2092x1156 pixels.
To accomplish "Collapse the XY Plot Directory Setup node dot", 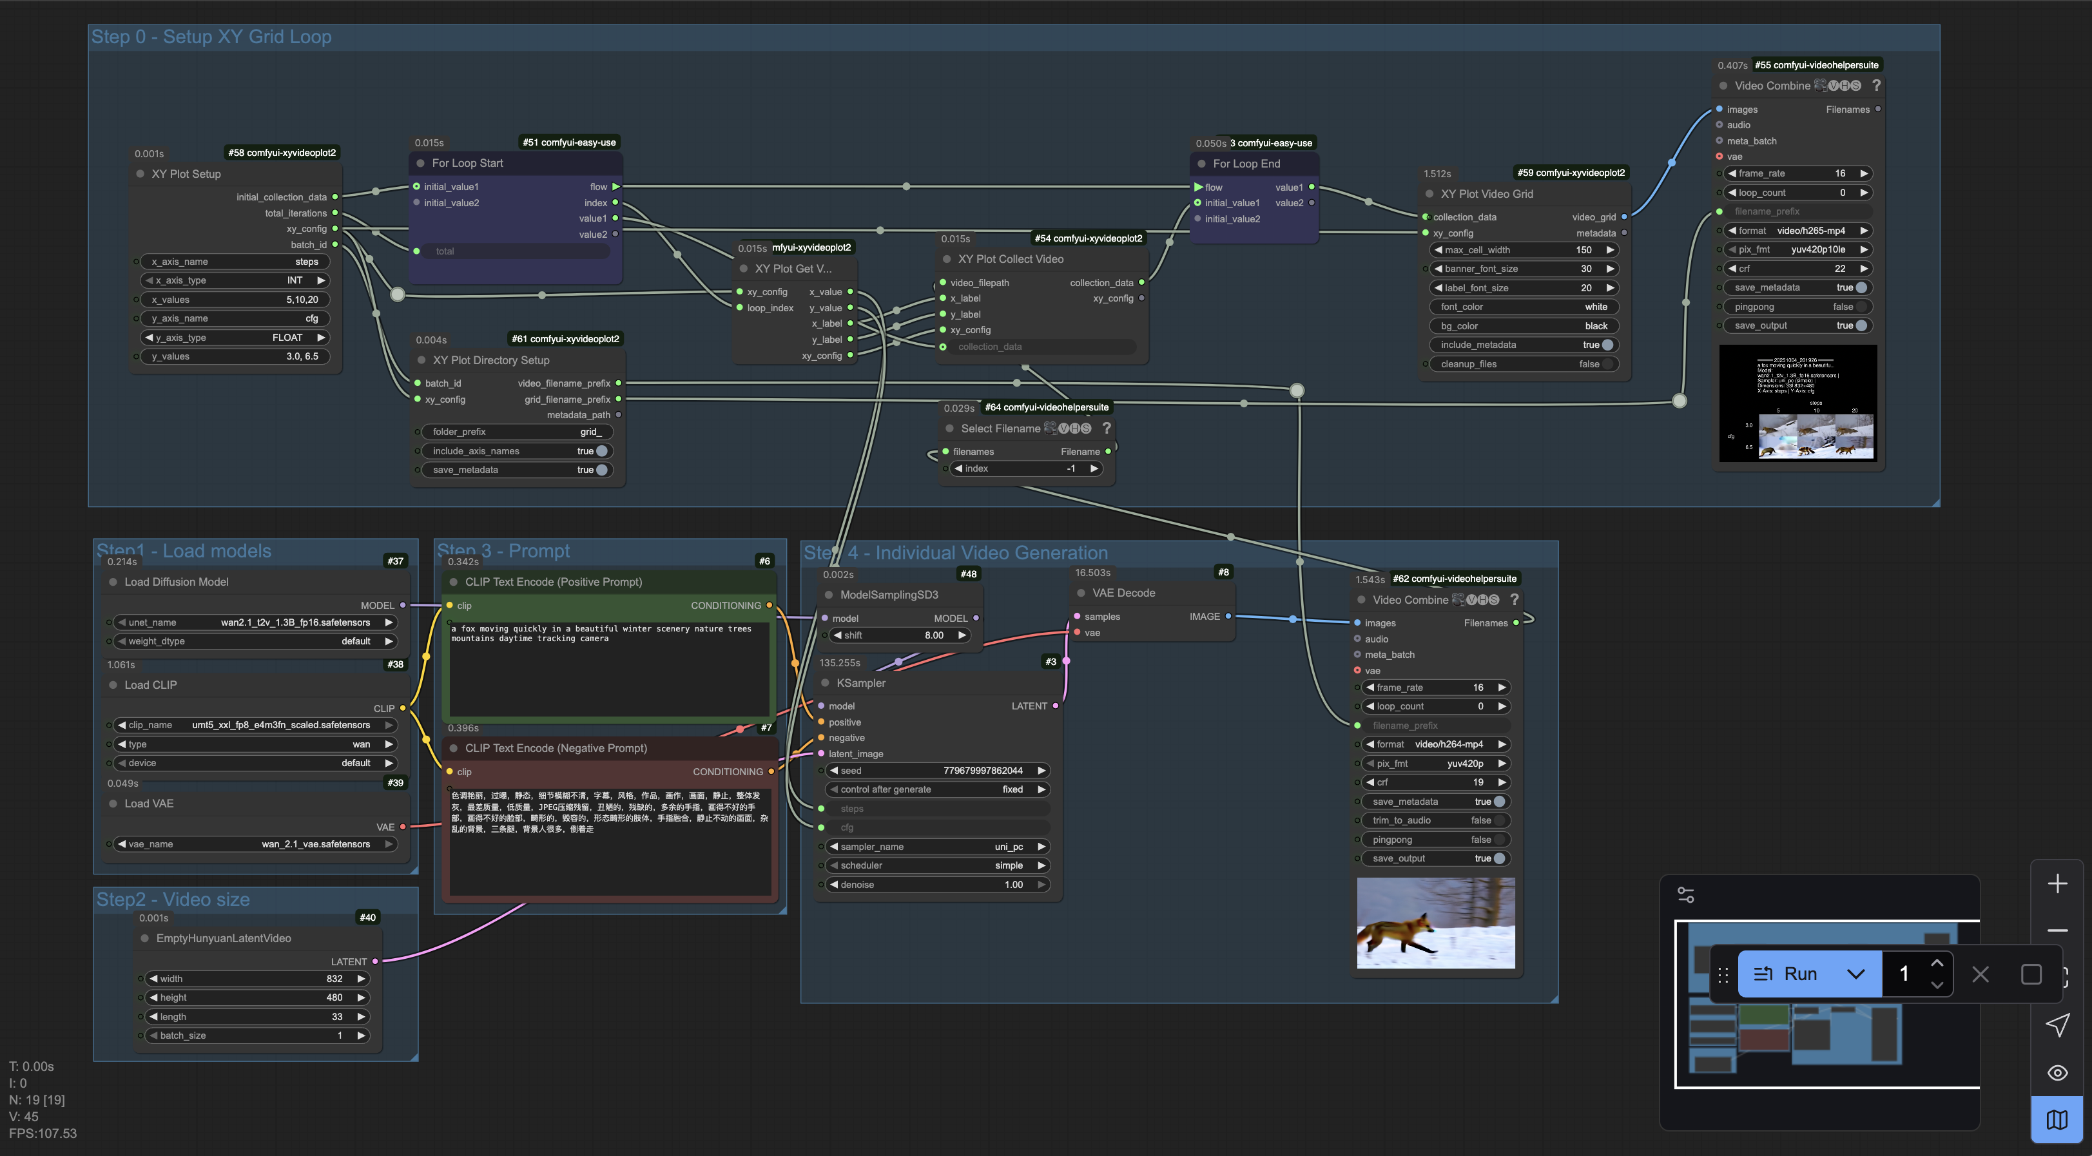I will coord(421,360).
